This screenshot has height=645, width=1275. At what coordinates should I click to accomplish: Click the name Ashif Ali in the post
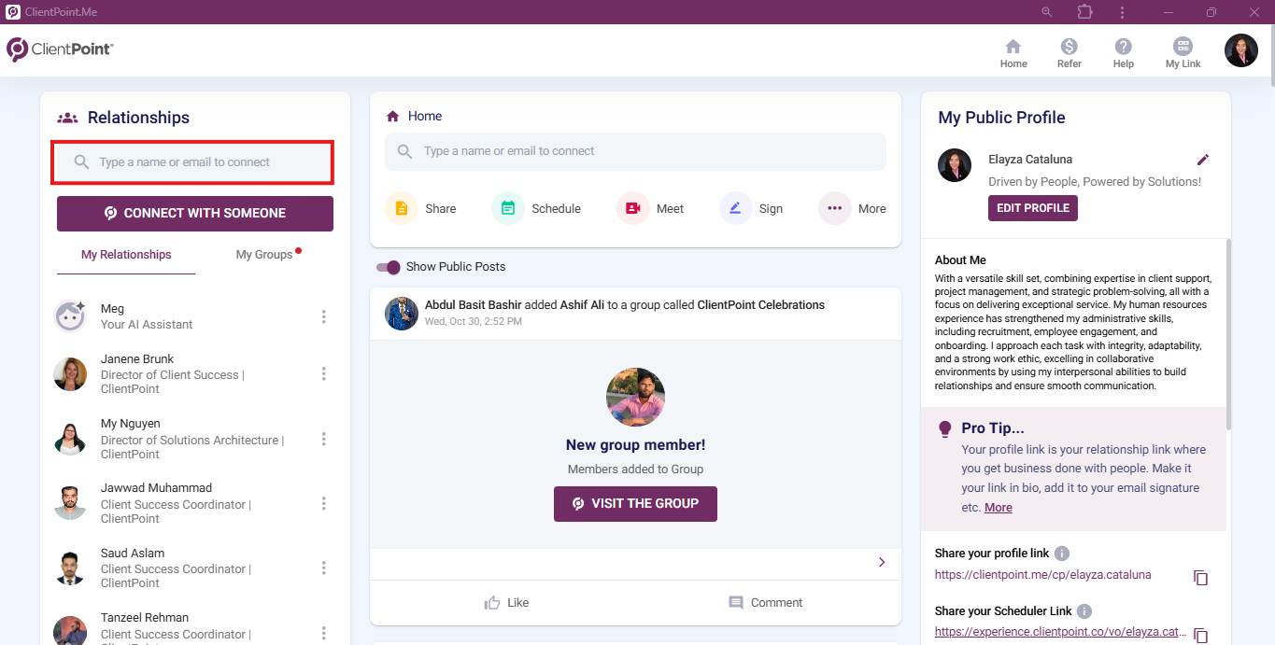[x=582, y=305]
